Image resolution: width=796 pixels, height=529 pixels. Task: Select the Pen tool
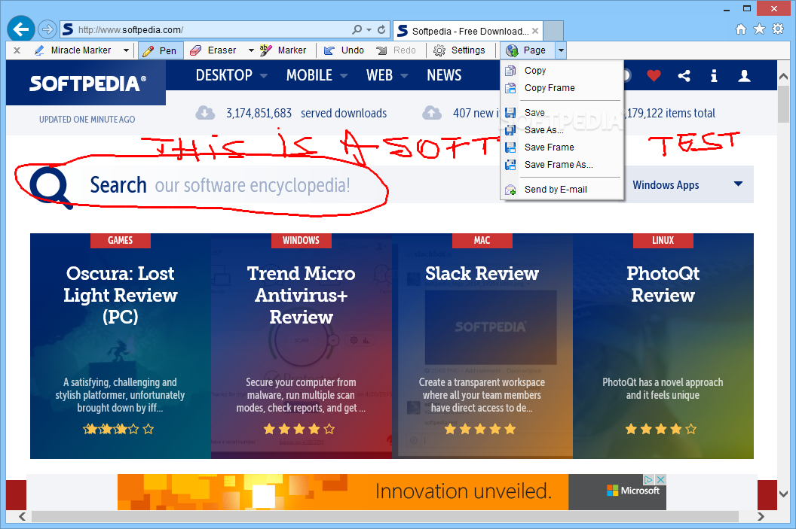[161, 50]
